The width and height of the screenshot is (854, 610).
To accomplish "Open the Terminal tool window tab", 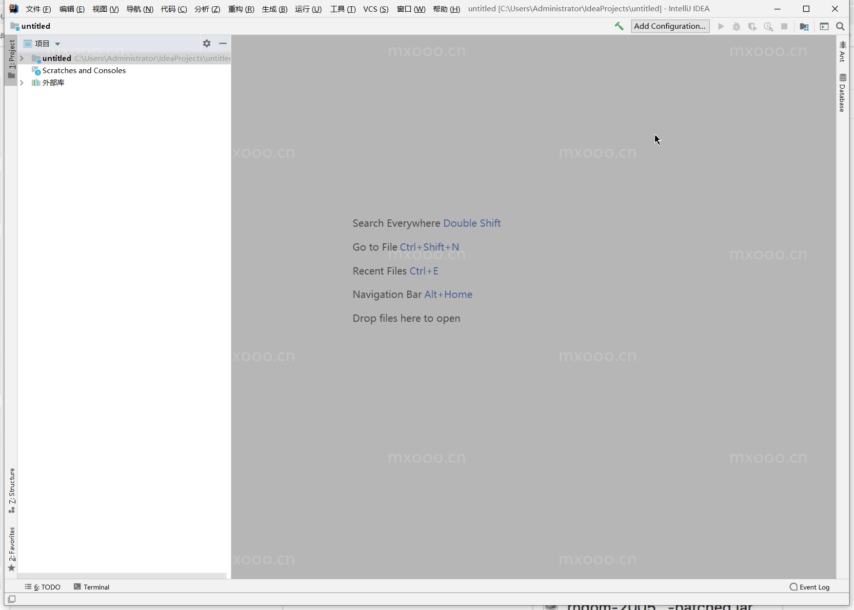I will point(92,587).
